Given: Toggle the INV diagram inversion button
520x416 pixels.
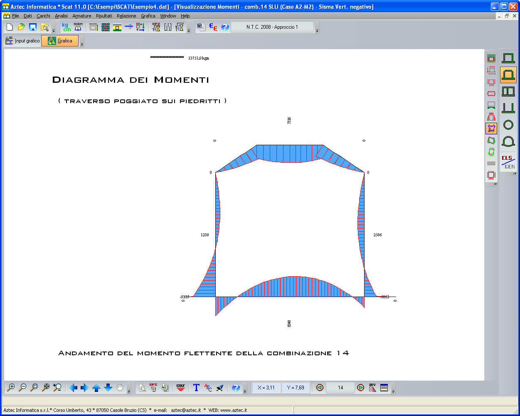Looking at the screenshot, I should (372, 388).
